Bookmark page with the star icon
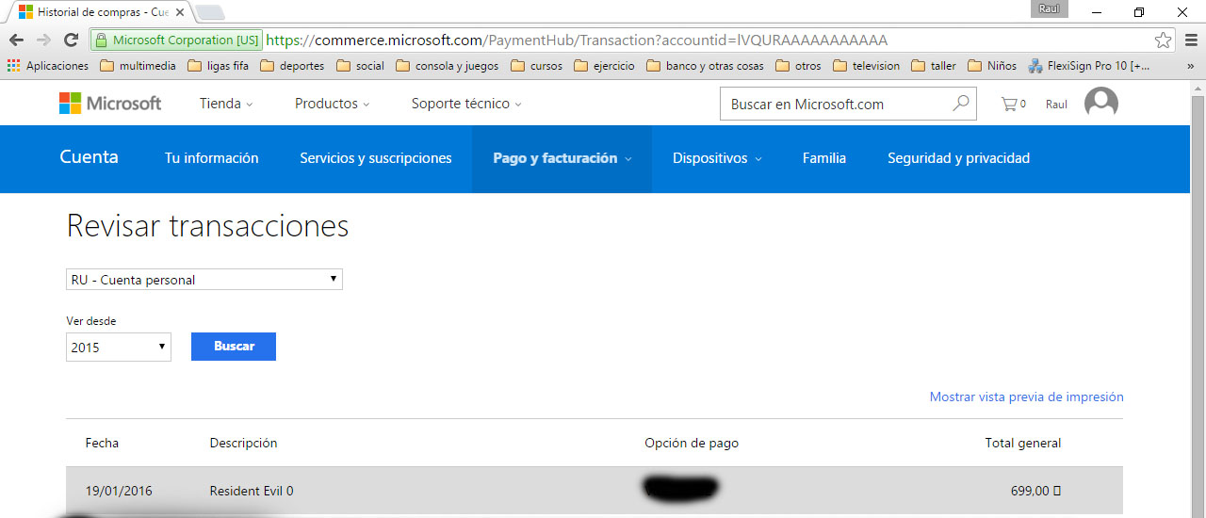The image size is (1206, 518). (x=1164, y=40)
